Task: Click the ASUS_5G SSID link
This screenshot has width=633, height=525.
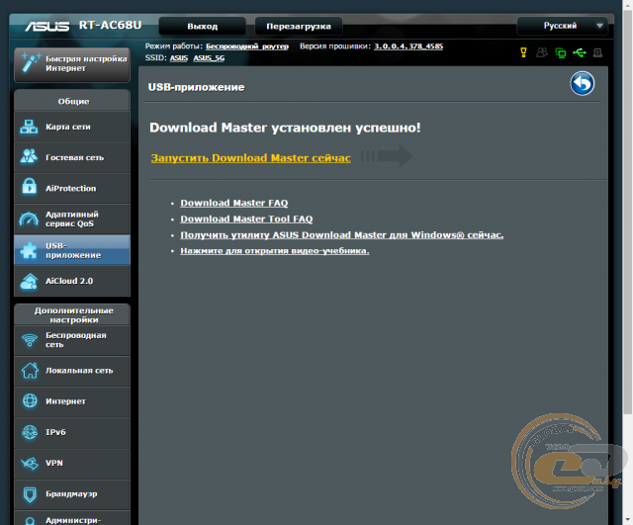Action: click(x=209, y=58)
